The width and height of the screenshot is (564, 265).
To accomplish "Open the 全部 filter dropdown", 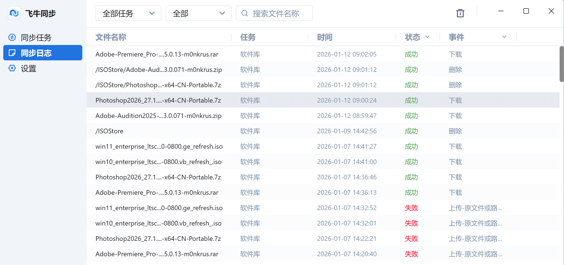I will tap(198, 13).
